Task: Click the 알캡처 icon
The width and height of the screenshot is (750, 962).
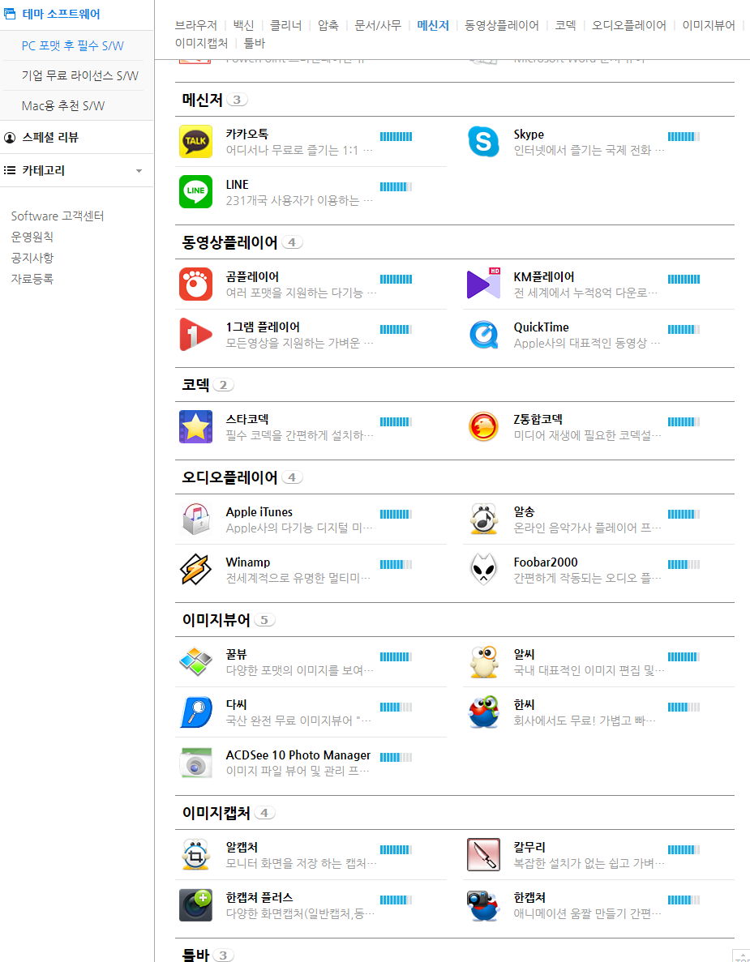Action: [195, 855]
